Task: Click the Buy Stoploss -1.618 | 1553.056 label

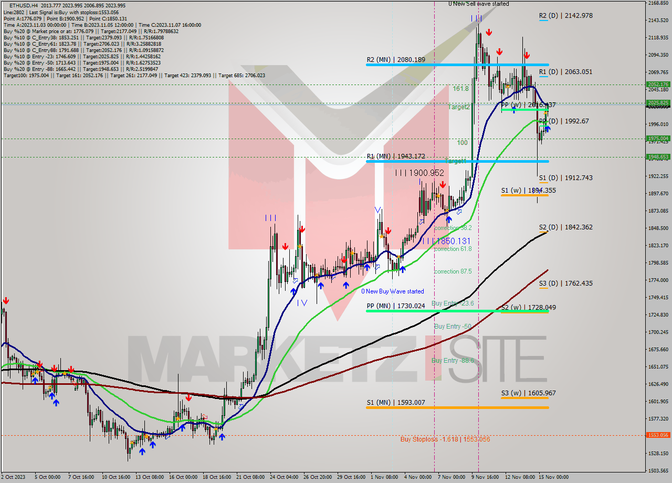Action: pyautogui.click(x=445, y=439)
